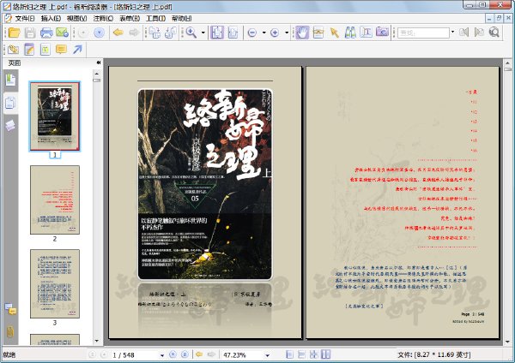Open the find box options dropdown arrow

(x=453, y=32)
